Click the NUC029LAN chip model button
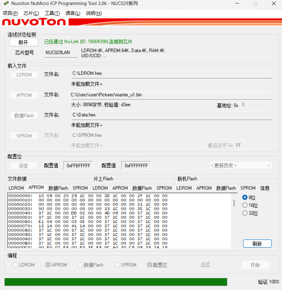Screen dimensions: 282x290 [x=61, y=53]
